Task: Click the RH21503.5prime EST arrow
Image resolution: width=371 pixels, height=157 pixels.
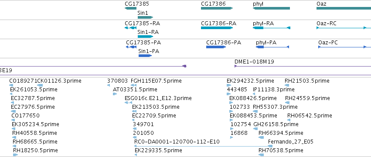Action: tap(287, 85)
